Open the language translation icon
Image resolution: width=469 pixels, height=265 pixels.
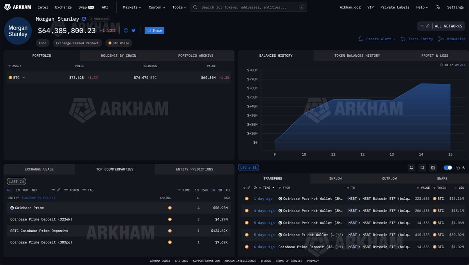coord(438,7)
